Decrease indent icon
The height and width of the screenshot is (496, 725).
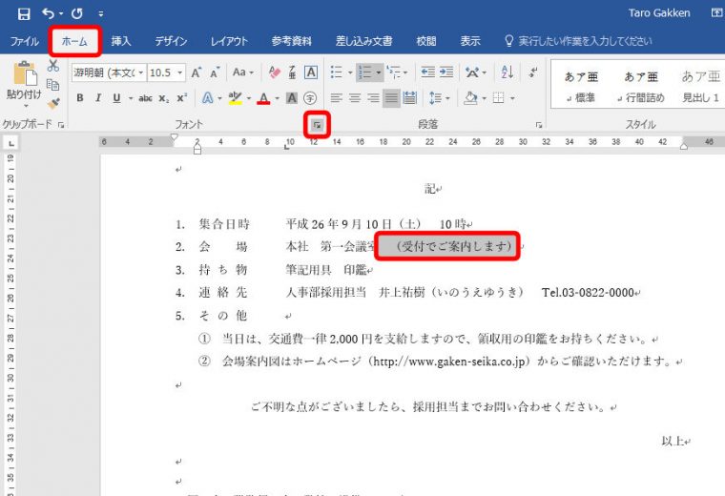coord(427,72)
